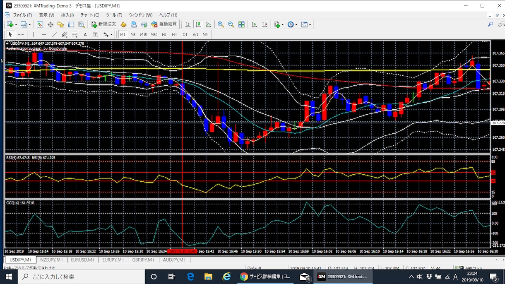Select the trendline drawing tool
This screenshot has width=505, height=284.
coord(54,35)
